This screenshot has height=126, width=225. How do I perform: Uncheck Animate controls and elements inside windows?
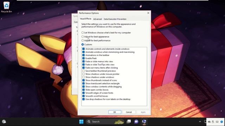pos(84,49)
